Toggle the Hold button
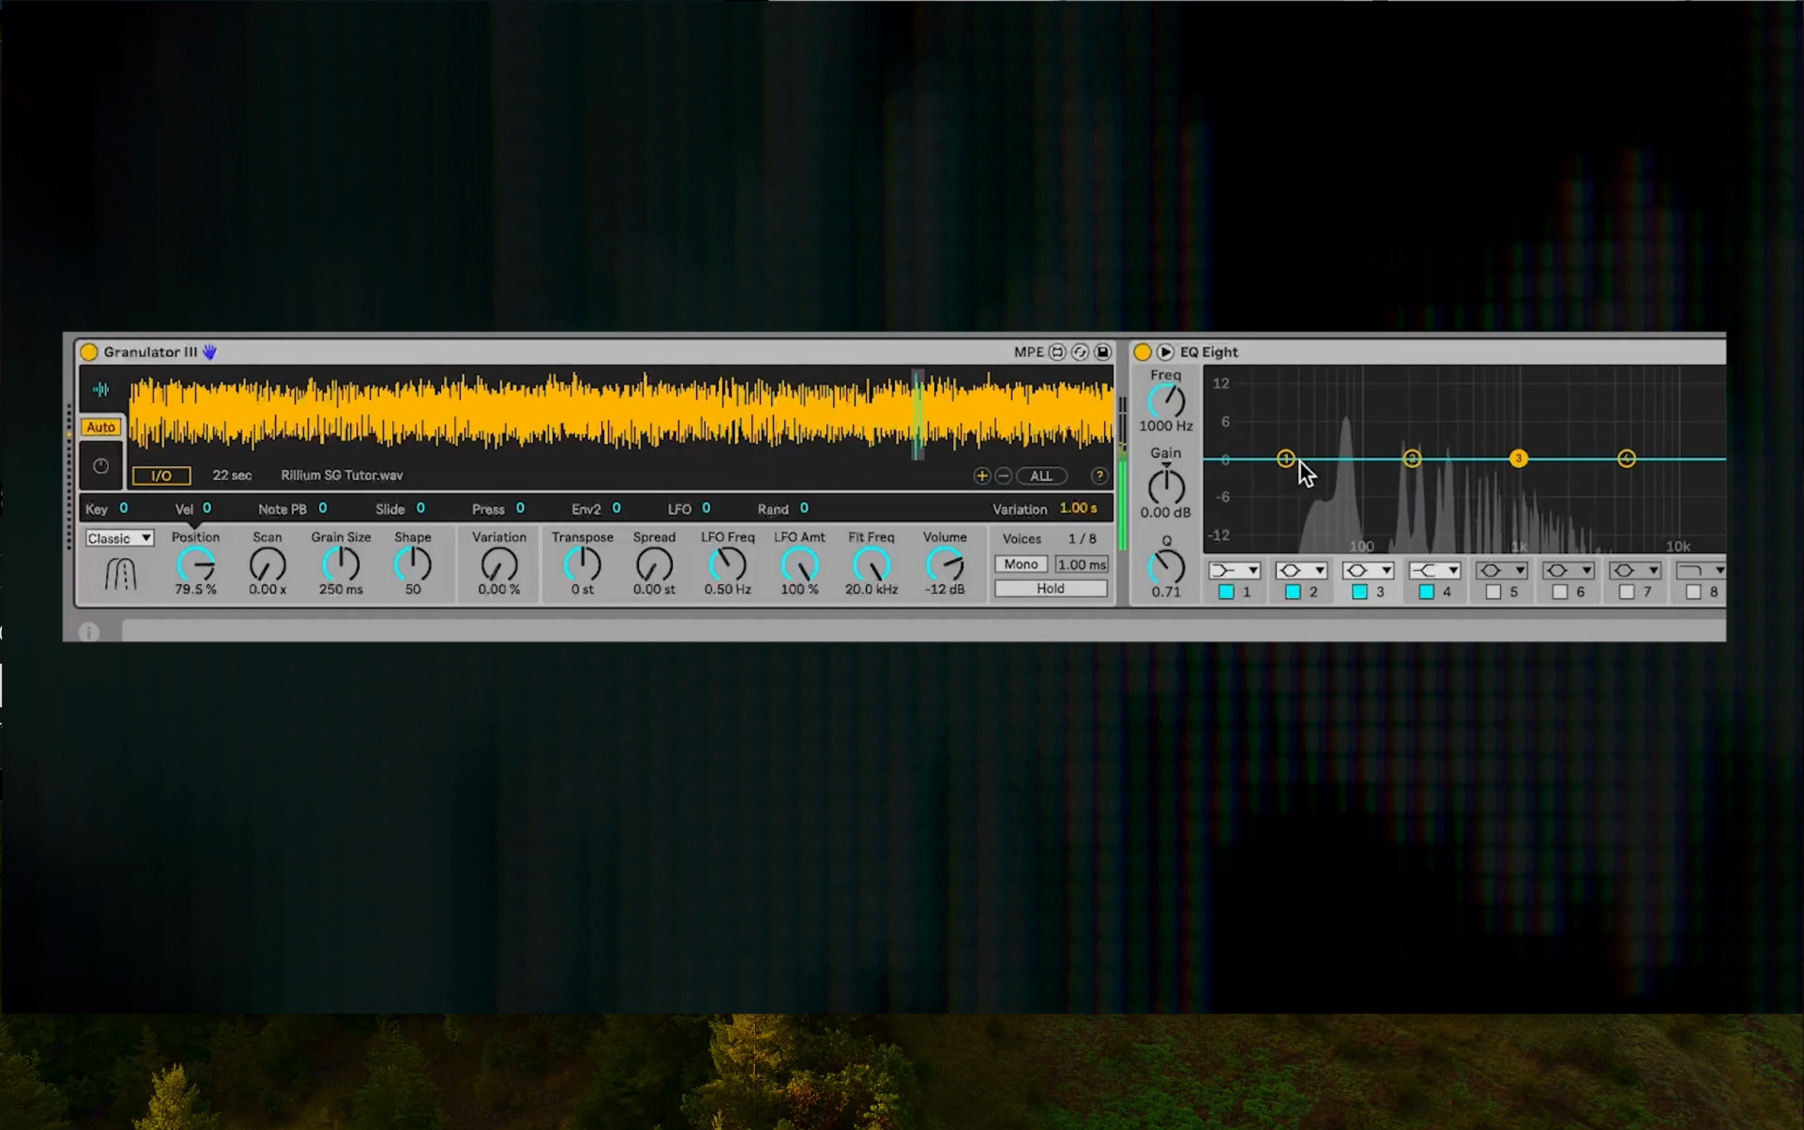This screenshot has width=1804, height=1130. pyautogui.click(x=1051, y=589)
